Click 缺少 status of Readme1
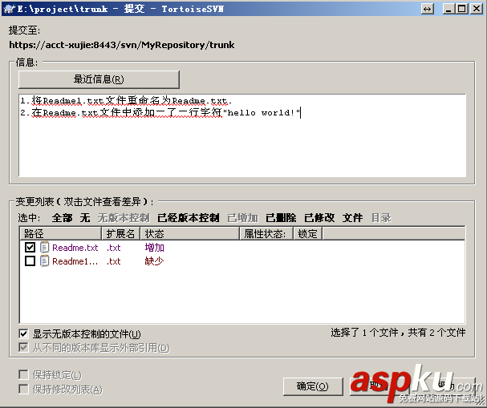The height and width of the screenshot is (408, 487). coord(154,261)
